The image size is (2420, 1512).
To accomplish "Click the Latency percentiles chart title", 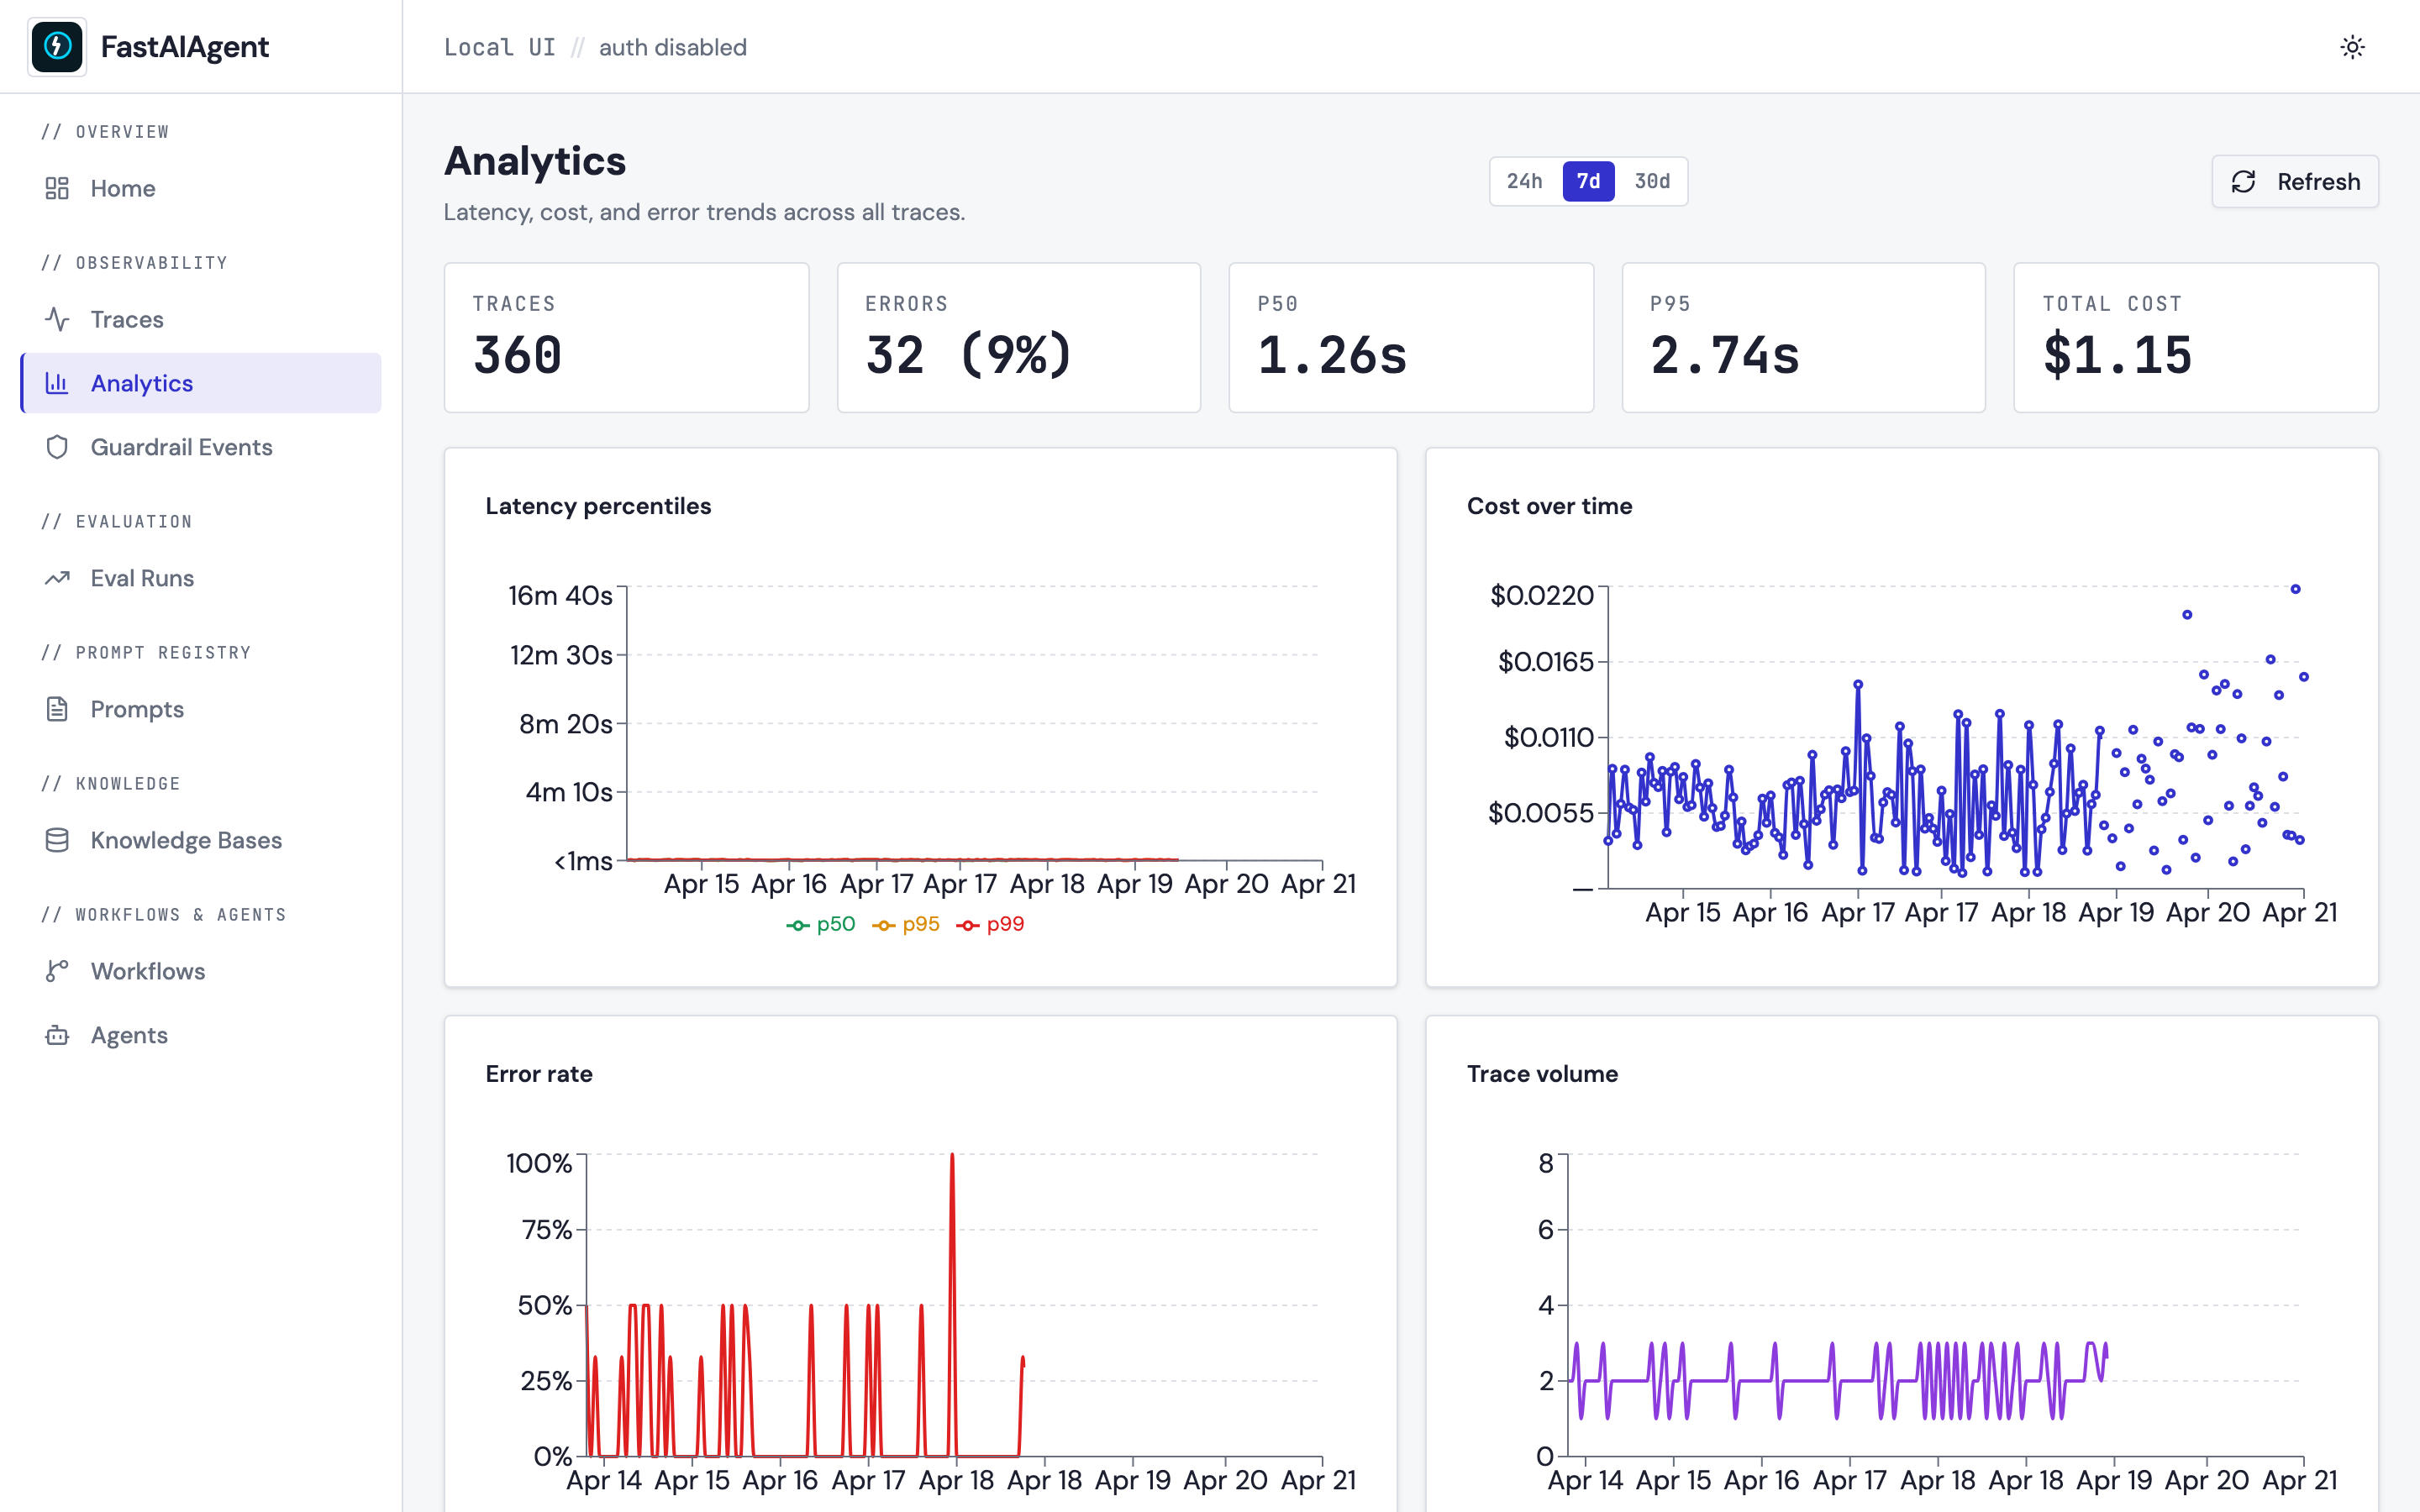I will (x=598, y=506).
